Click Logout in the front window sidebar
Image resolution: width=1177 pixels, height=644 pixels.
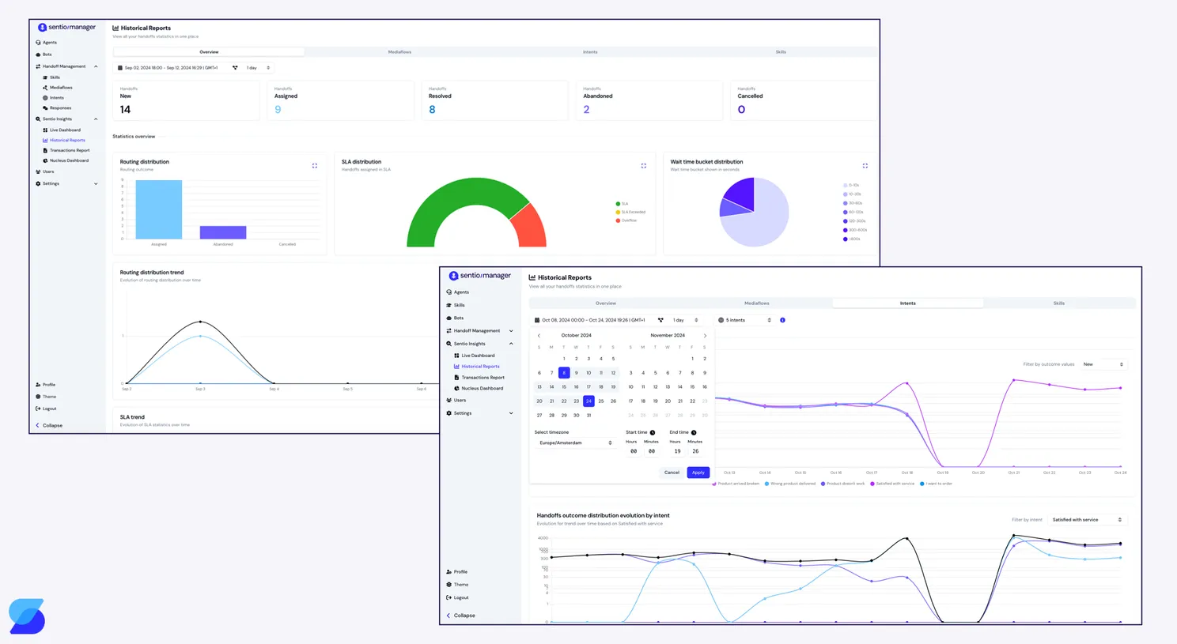point(457,597)
